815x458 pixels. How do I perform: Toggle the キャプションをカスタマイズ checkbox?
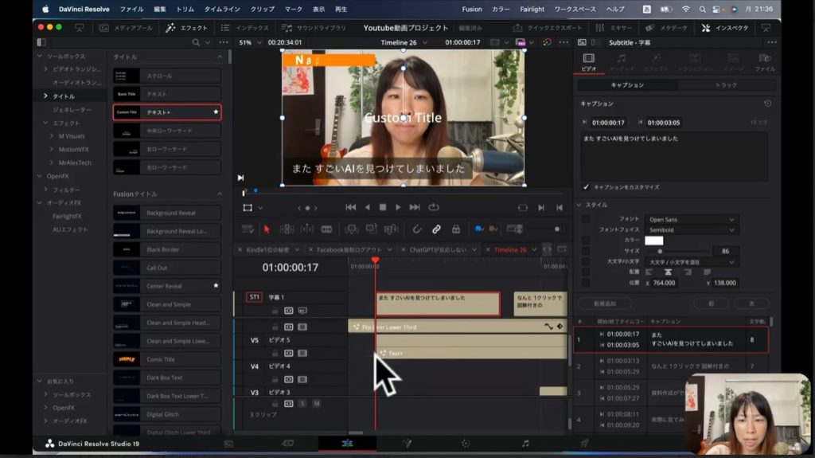(587, 187)
